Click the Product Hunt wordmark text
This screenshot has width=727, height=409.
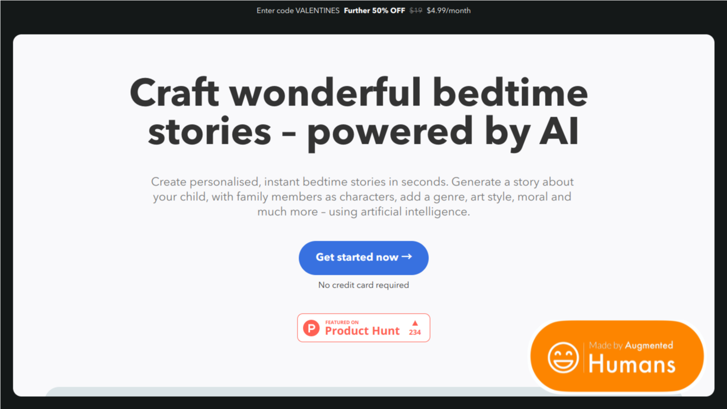point(362,331)
